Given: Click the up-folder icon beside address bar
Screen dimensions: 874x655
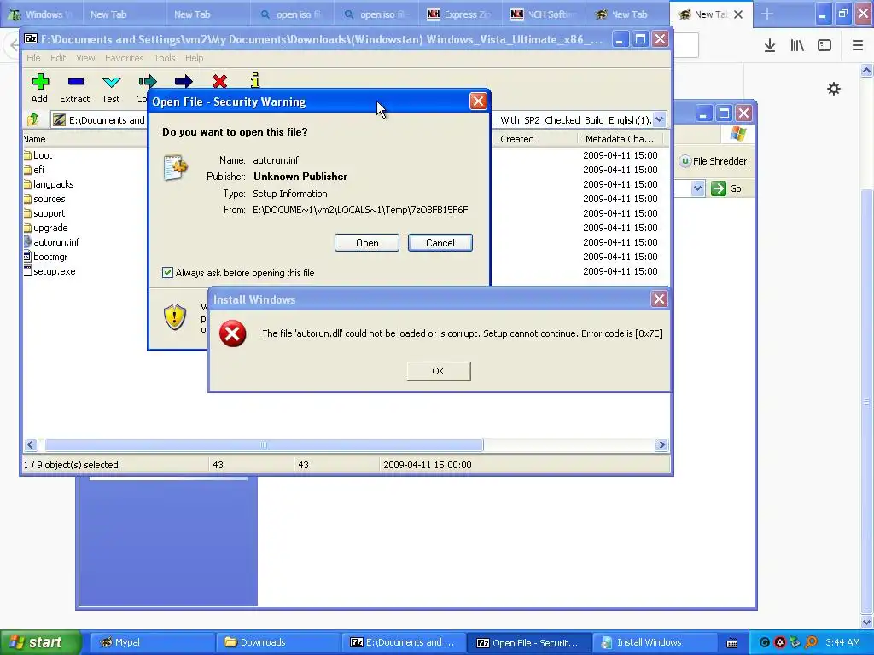Looking at the screenshot, I should pyautogui.click(x=33, y=119).
